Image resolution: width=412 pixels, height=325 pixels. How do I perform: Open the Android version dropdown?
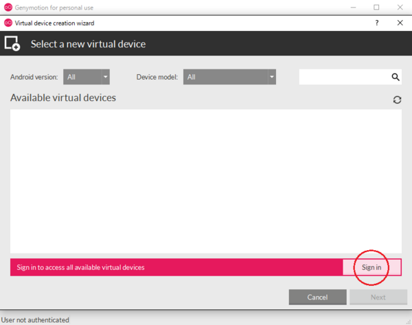tap(86, 77)
